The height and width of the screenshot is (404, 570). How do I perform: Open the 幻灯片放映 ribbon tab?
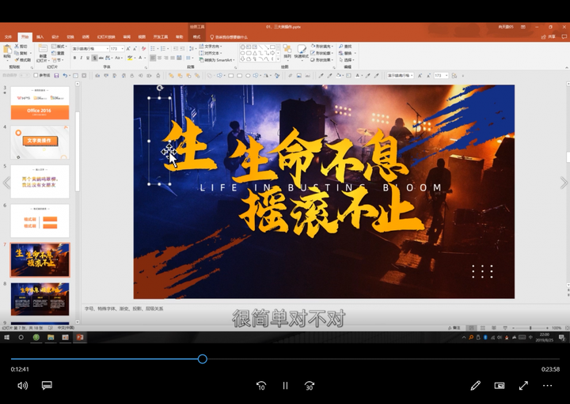click(x=106, y=37)
